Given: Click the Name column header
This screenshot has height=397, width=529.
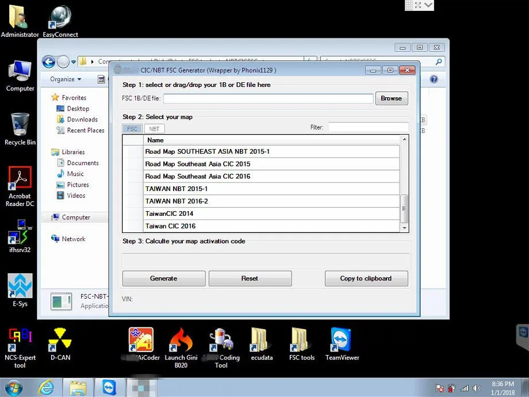Looking at the screenshot, I should pos(271,140).
